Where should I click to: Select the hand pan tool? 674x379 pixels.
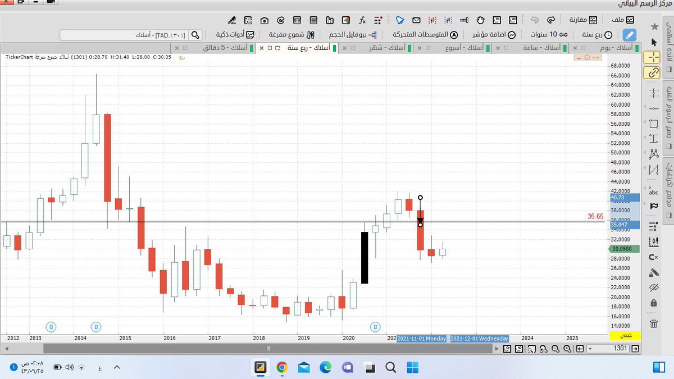pos(481,20)
